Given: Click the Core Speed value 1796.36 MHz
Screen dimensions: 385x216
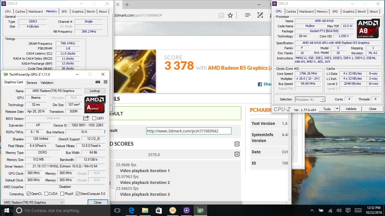Looking at the screenshot, I should (308, 73).
